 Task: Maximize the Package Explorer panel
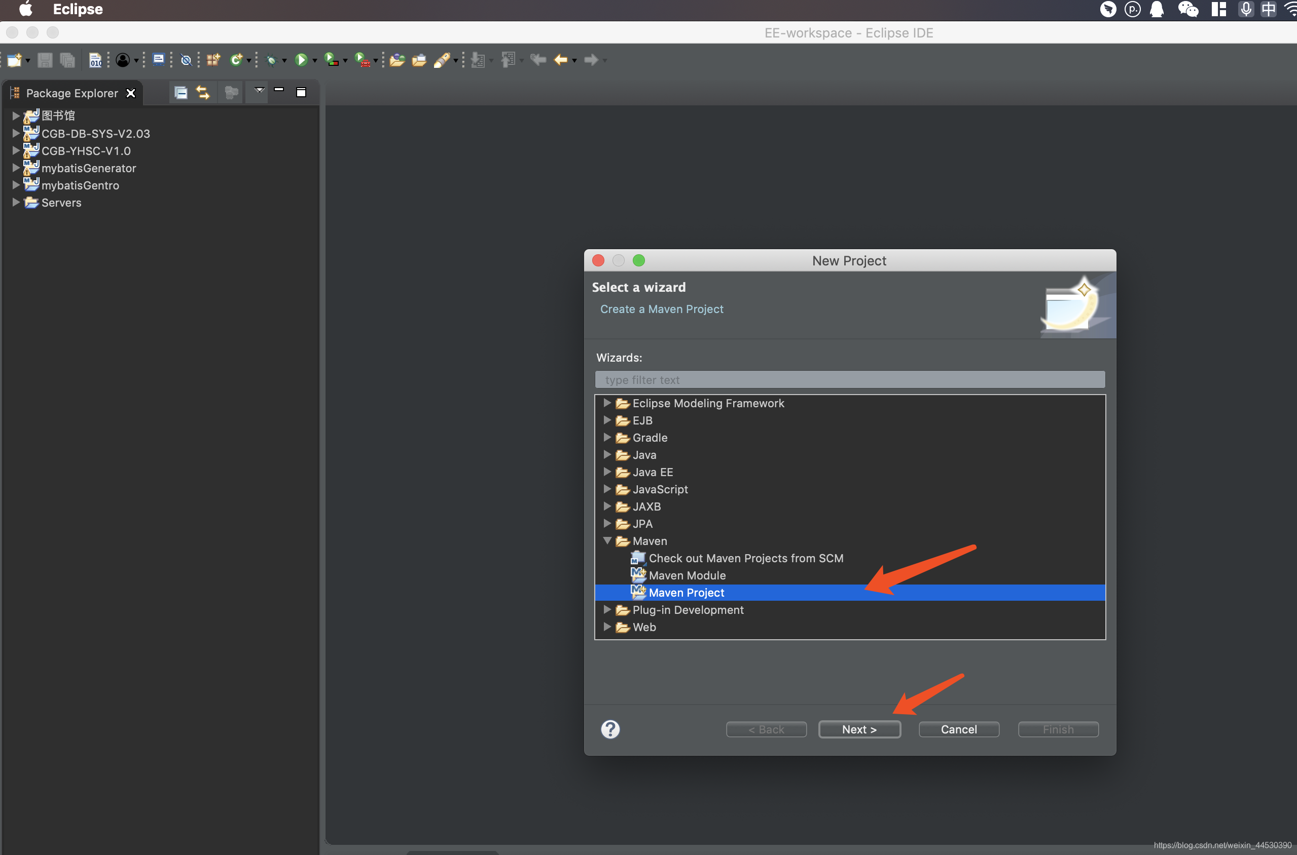click(x=301, y=92)
